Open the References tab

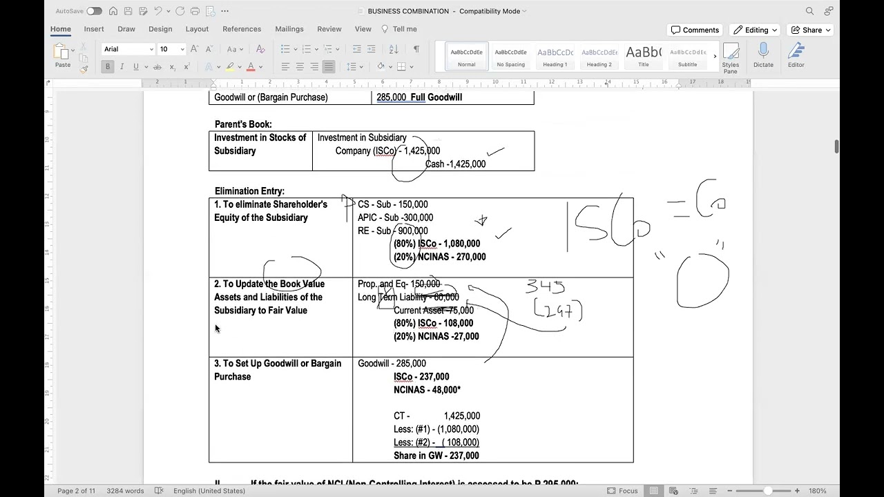pos(242,29)
